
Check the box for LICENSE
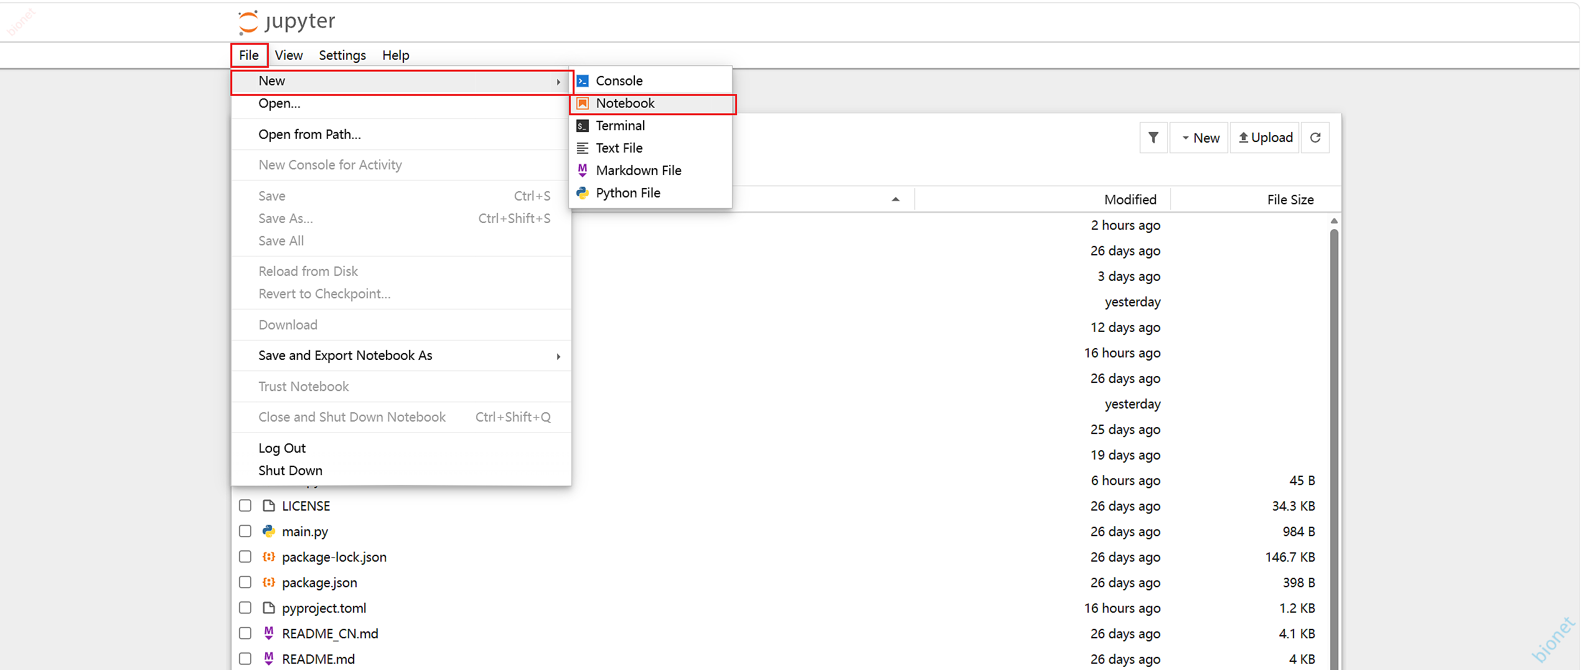click(x=245, y=506)
